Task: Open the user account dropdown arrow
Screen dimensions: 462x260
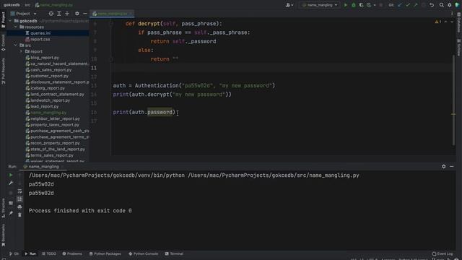Action: tap(292, 5)
